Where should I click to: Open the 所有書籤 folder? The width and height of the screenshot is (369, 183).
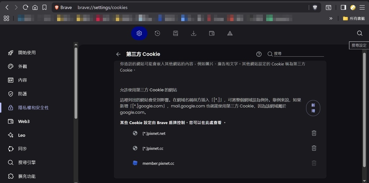[x=354, y=18]
